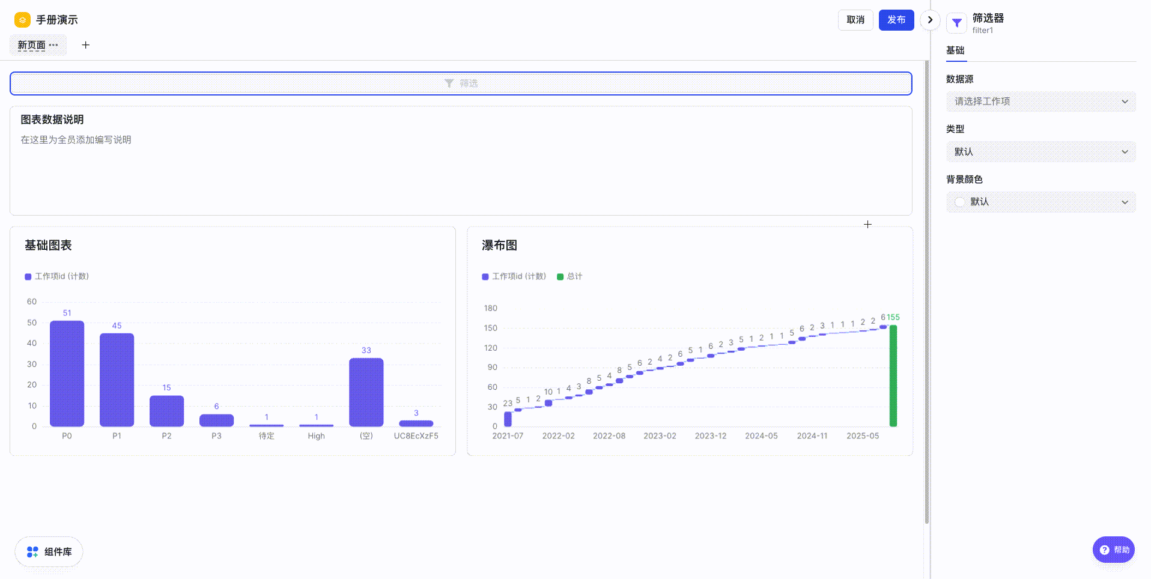
Task: Click the 取消 cancel button
Action: (855, 20)
